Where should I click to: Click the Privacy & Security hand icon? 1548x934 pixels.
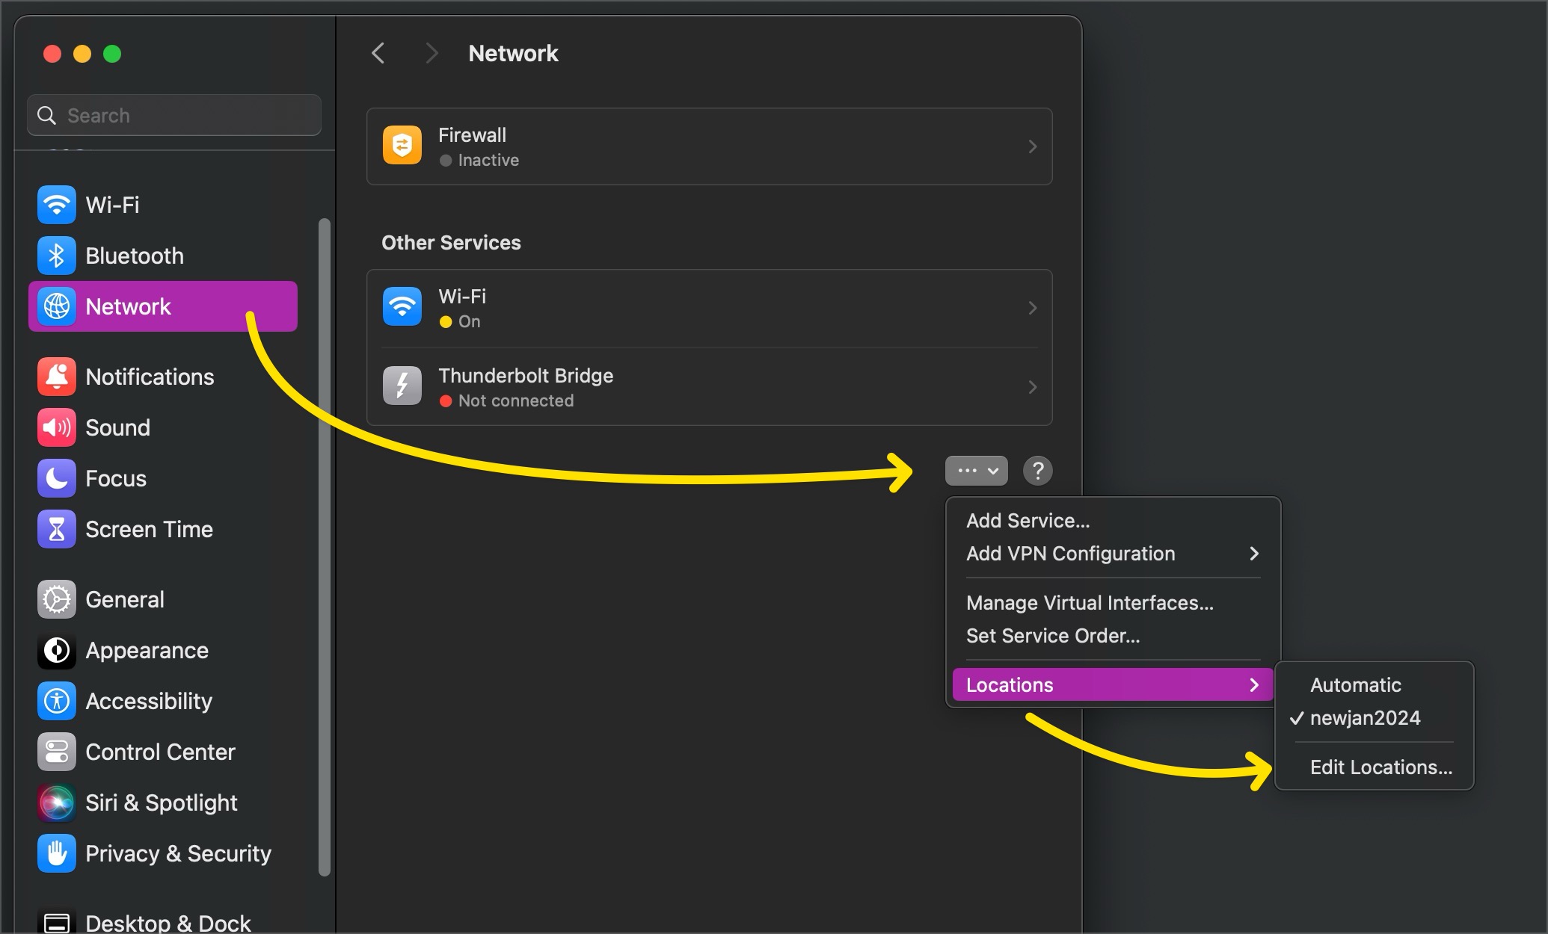click(x=57, y=853)
